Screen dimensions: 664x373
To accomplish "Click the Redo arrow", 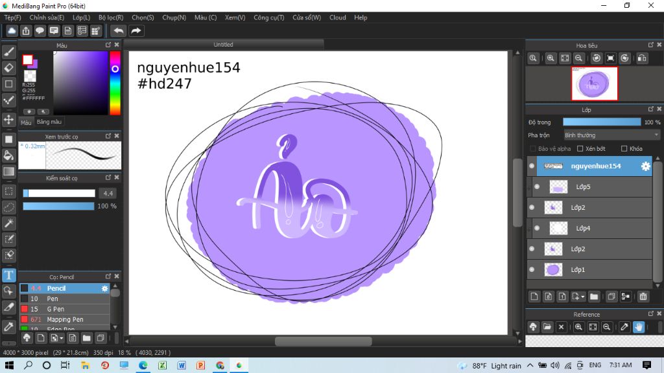I will (136, 30).
